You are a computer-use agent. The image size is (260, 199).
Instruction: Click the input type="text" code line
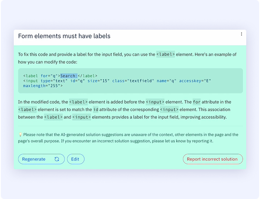tap(99, 81)
